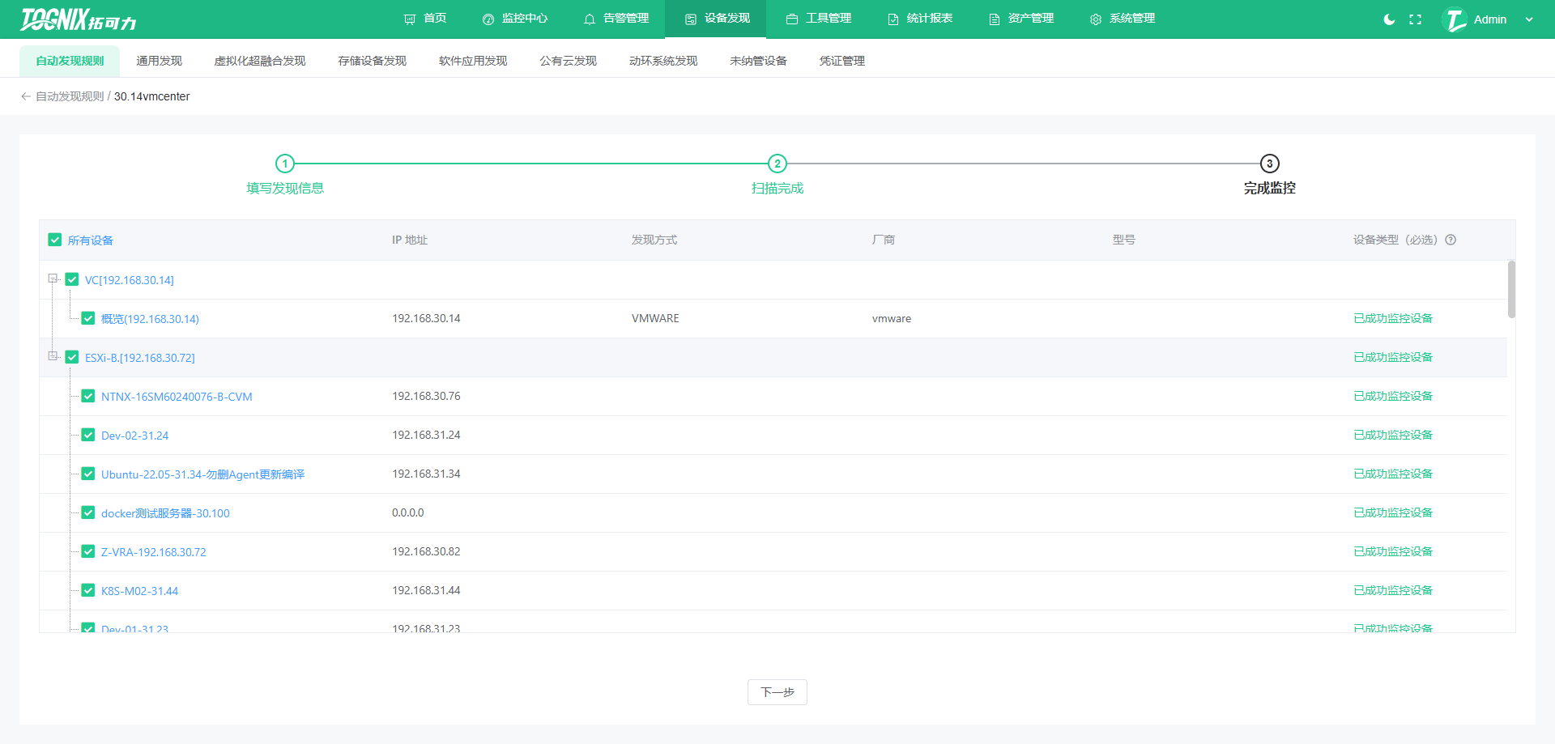
Task: Open the Admin user dropdown arrow
Action: coord(1529,19)
